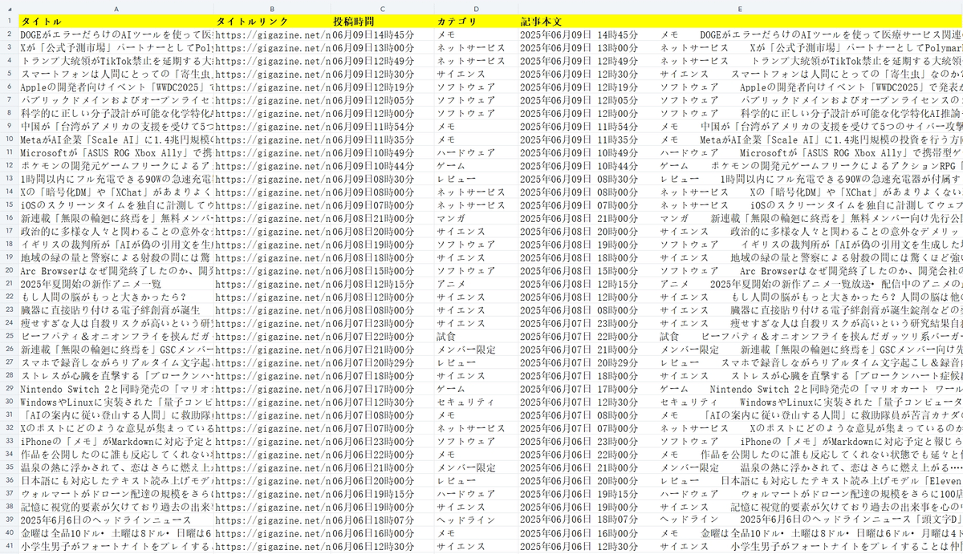Select column C header
The height and width of the screenshot is (554, 963).
click(382, 7)
